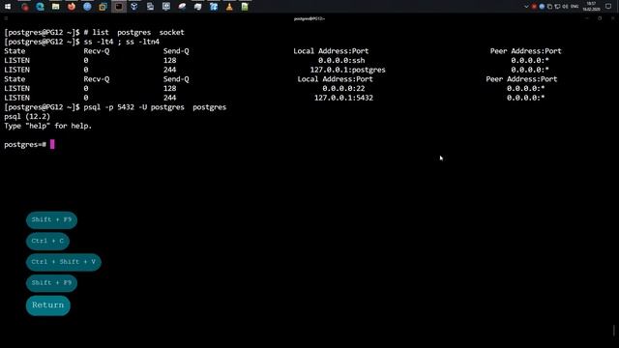Open the volume speaker tray icon
Screen dimensions: 619x348
click(565, 7)
